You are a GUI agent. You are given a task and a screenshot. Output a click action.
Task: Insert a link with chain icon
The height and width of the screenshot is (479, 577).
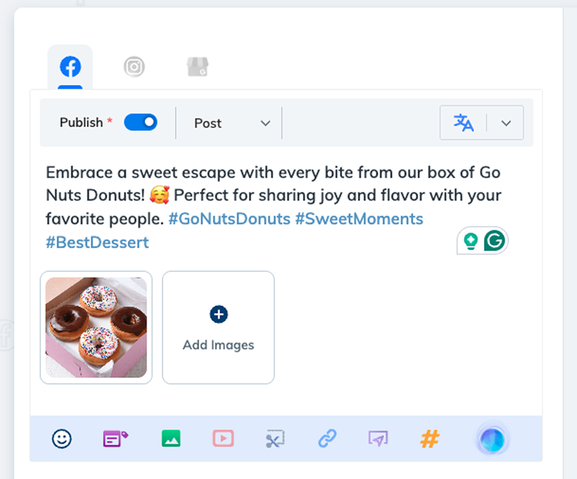[327, 438]
